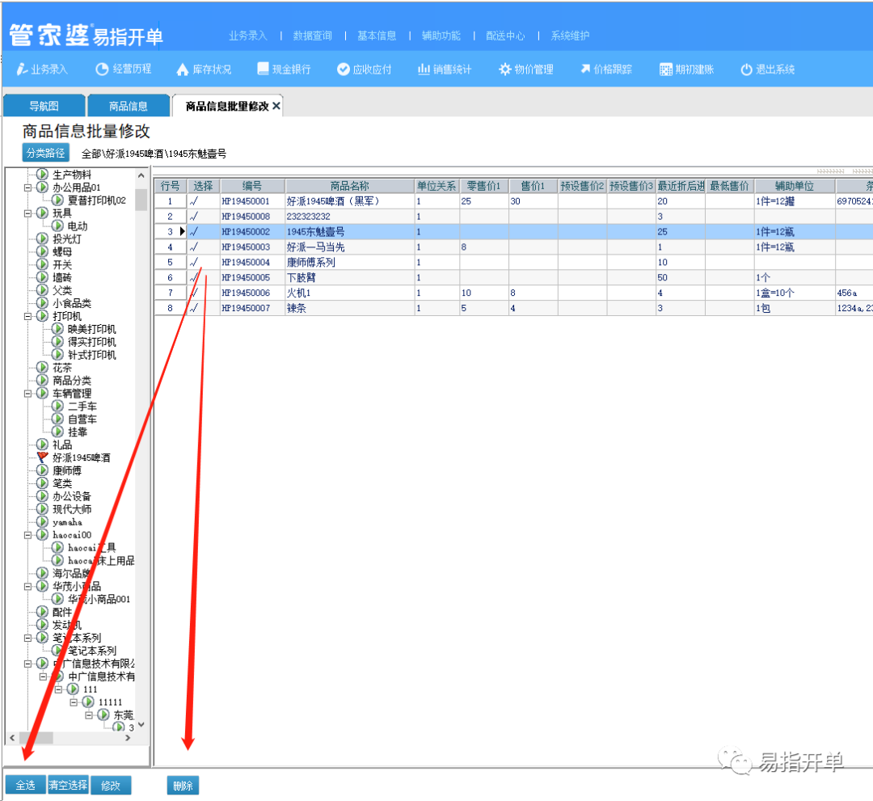Open the 业务录入 top menu
Viewport: 873px width, 801px height.
coord(248,36)
